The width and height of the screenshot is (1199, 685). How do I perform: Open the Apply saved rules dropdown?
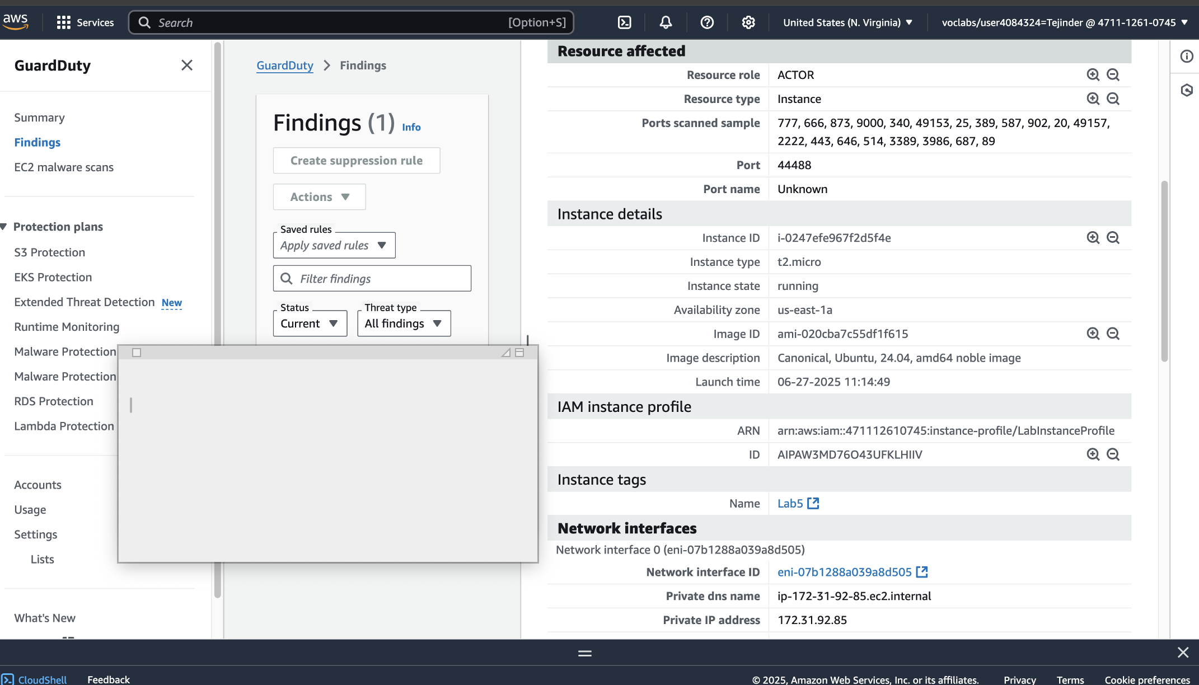pyautogui.click(x=334, y=246)
